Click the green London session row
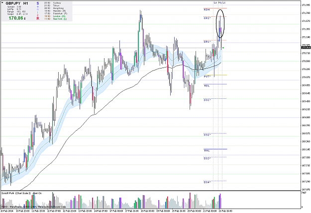 [55, 16]
